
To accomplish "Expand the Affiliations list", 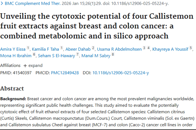I will pyautogui.click(x=33, y=66).
